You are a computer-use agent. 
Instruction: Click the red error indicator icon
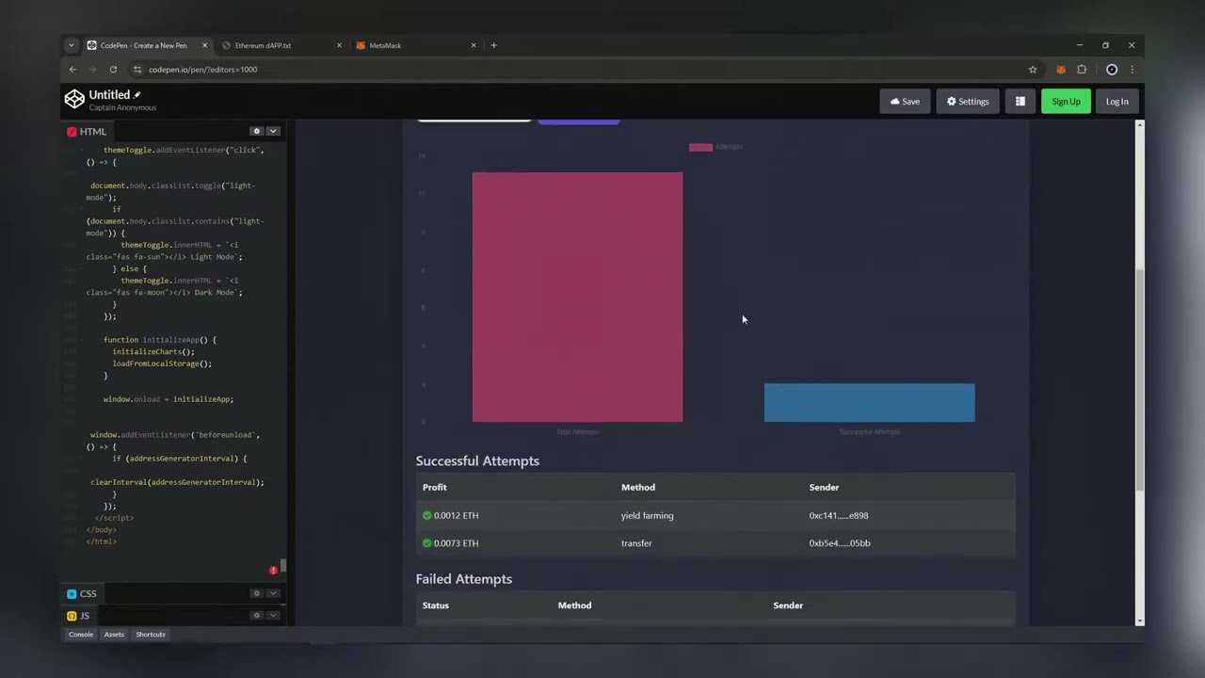273,571
